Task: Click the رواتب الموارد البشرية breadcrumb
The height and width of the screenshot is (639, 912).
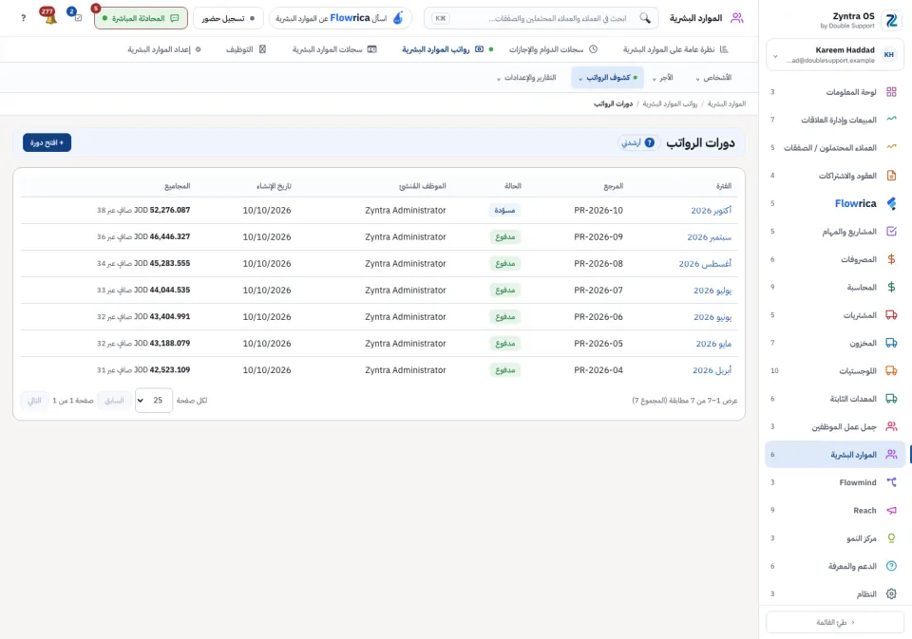Action: [x=670, y=104]
